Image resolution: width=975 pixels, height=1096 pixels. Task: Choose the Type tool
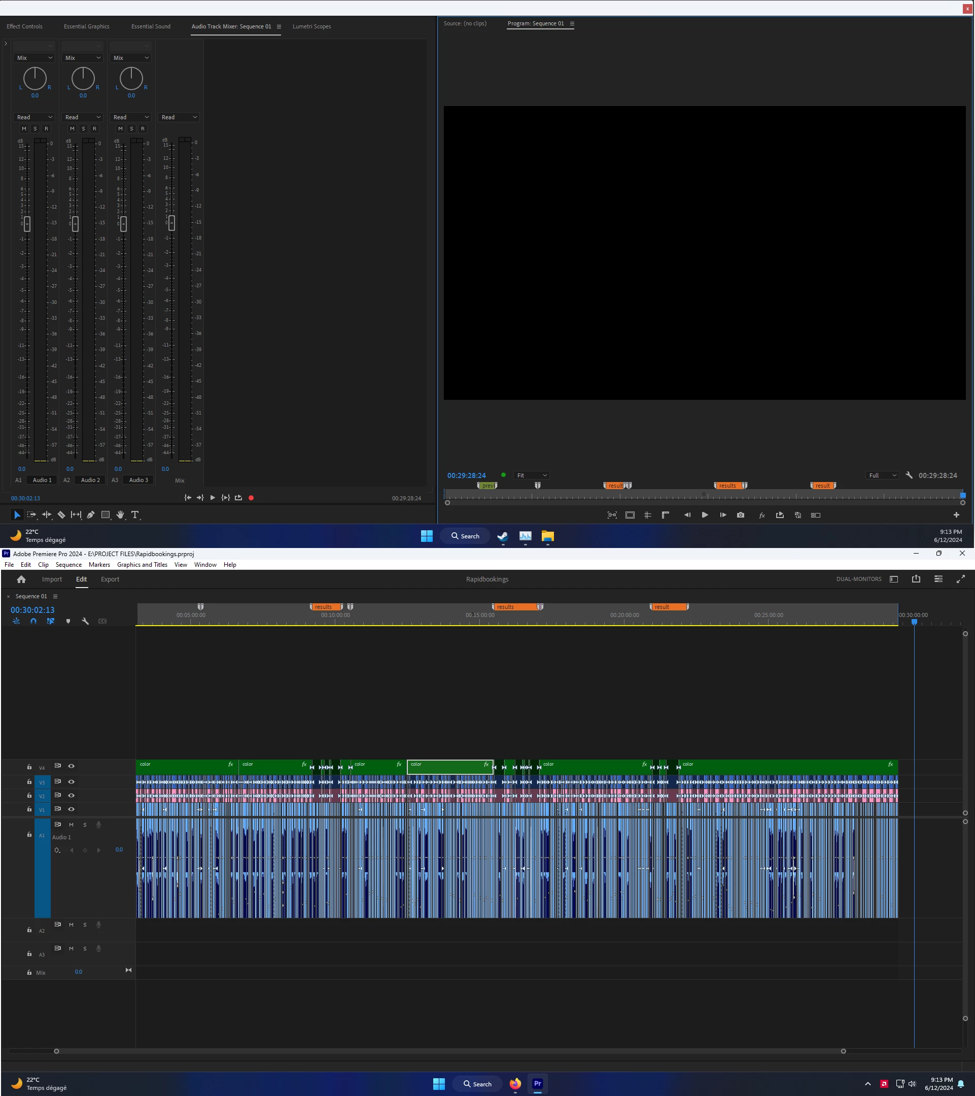click(x=135, y=515)
